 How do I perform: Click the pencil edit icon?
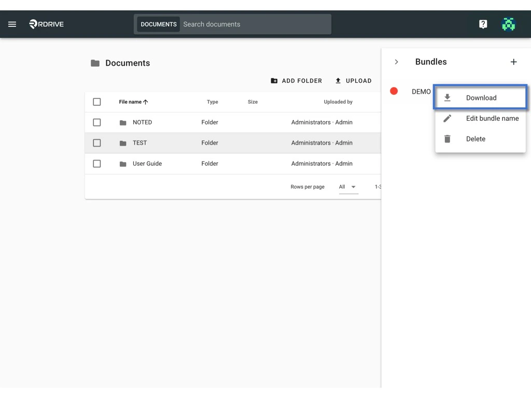coord(448,119)
